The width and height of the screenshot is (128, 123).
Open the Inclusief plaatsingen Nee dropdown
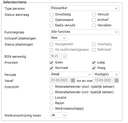pyautogui.click(x=58, y=38)
